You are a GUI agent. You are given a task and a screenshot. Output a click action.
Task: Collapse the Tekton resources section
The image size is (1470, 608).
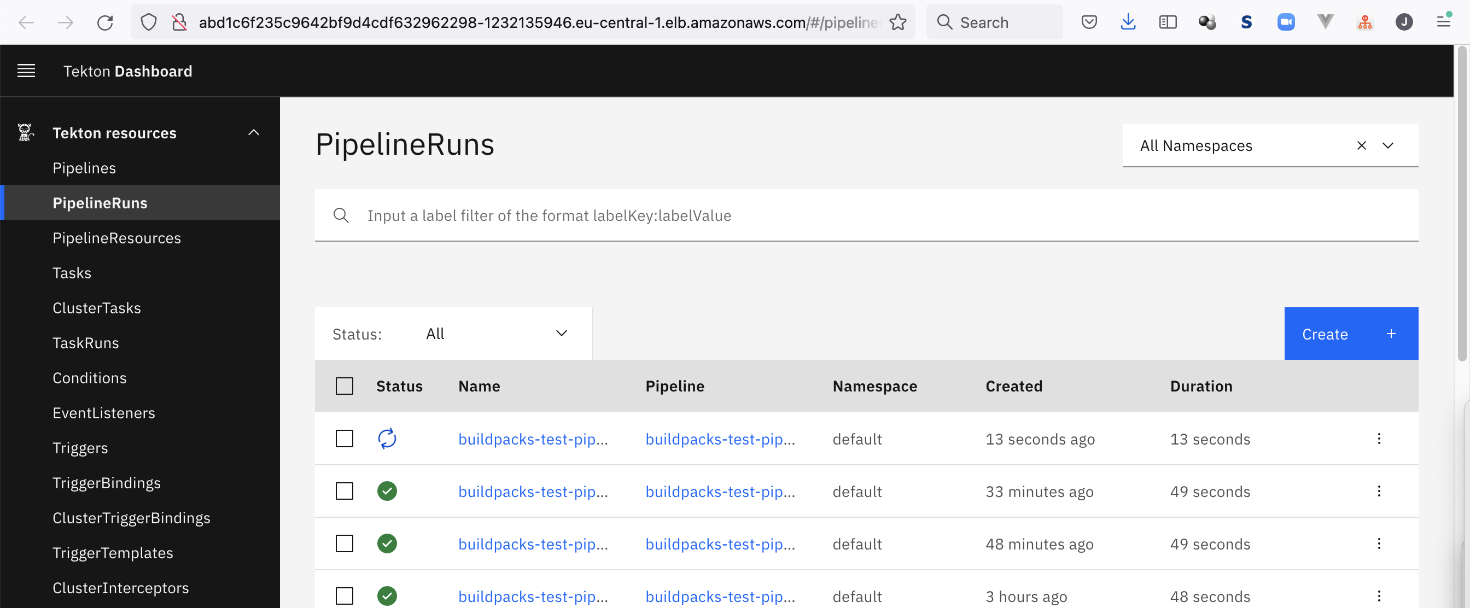pyautogui.click(x=253, y=132)
